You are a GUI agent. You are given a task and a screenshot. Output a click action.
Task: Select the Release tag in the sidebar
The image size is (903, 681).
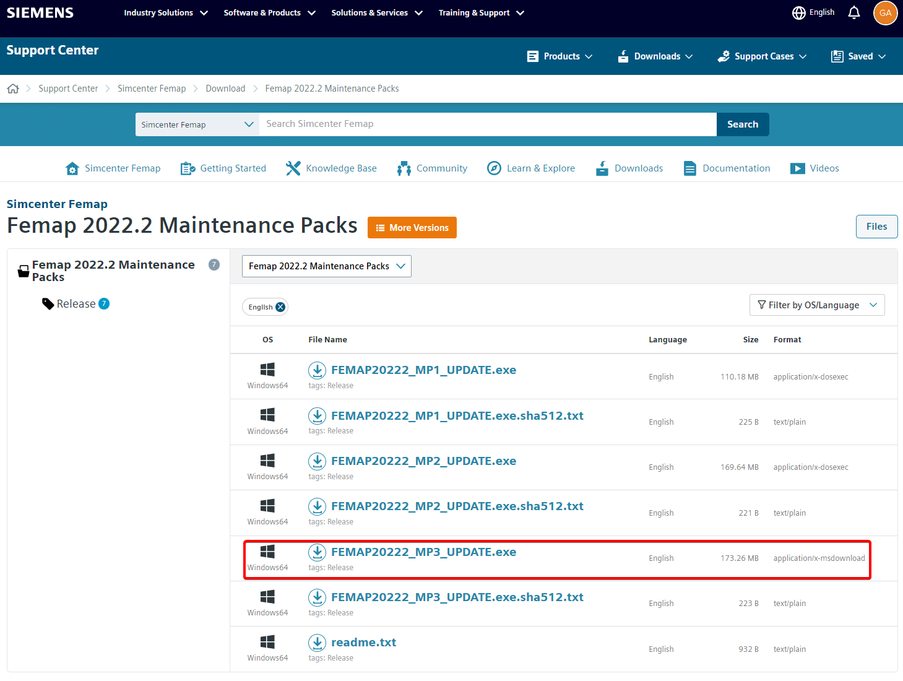pyautogui.click(x=76, y=304)
